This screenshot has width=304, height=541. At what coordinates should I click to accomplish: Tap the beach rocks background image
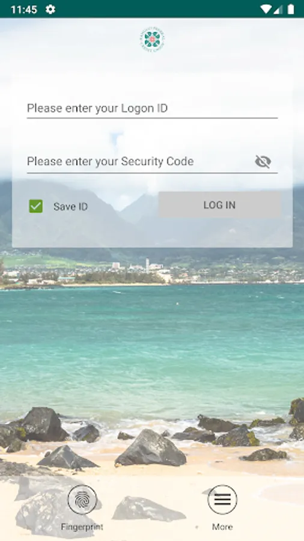150,448
